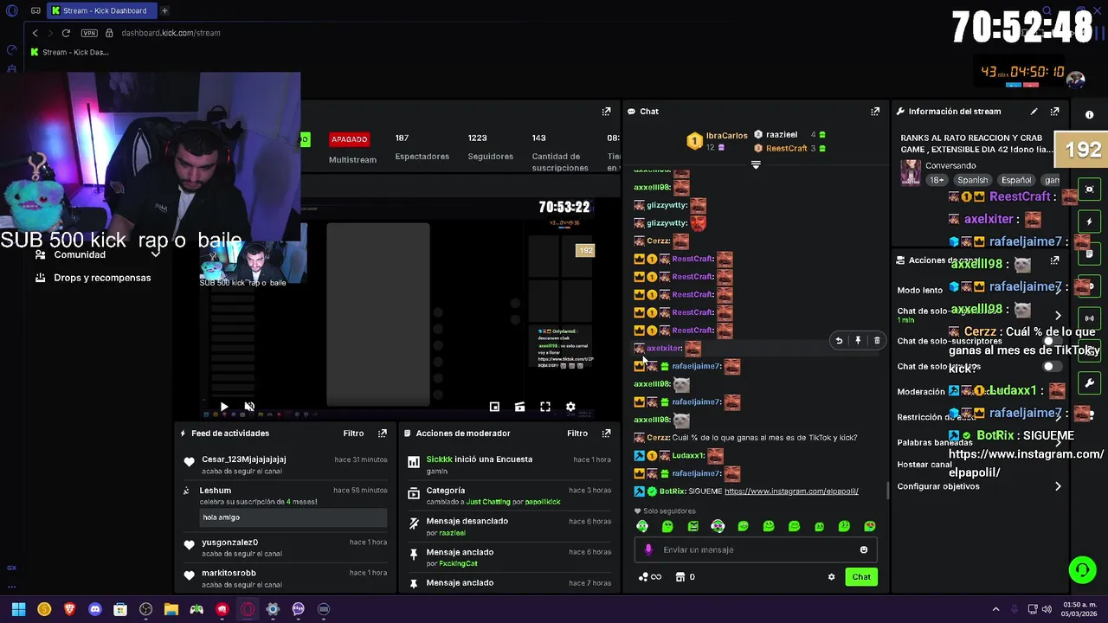Open a new browser tab
This screenshot has height=623, width=1108.
point(164,10)
